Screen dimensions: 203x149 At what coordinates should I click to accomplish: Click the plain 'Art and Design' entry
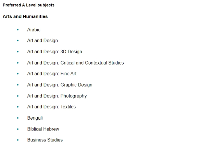pos(42,41)
